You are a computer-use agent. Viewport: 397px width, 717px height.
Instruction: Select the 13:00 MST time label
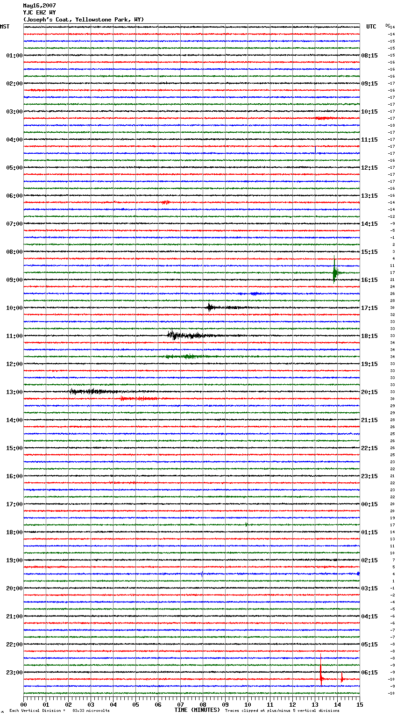pos(14,392)
